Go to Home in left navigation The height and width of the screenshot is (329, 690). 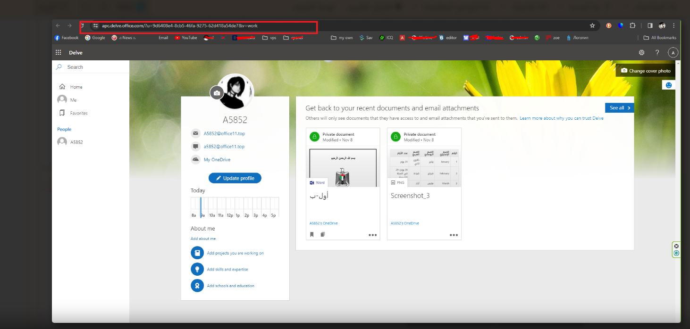76,87
